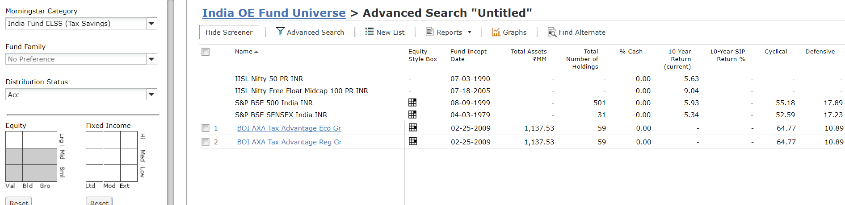The image size is (845, 205).
Task: Click style box icon for BOI AXA Eco Gr
Action: (413, 127)
